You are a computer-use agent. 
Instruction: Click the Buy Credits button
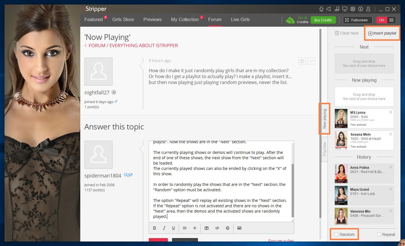tap(323, 20)
